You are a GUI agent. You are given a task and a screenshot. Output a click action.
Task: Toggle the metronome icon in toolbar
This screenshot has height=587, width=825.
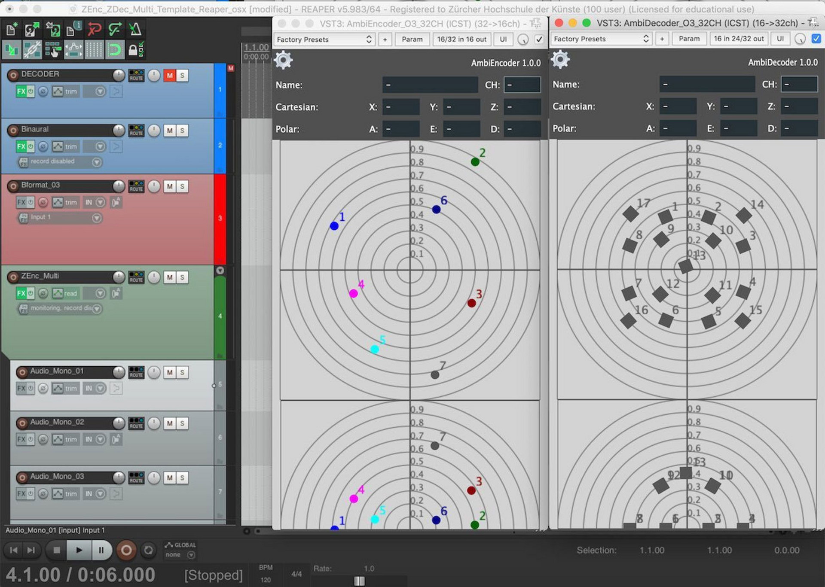[x=135, y=29]
